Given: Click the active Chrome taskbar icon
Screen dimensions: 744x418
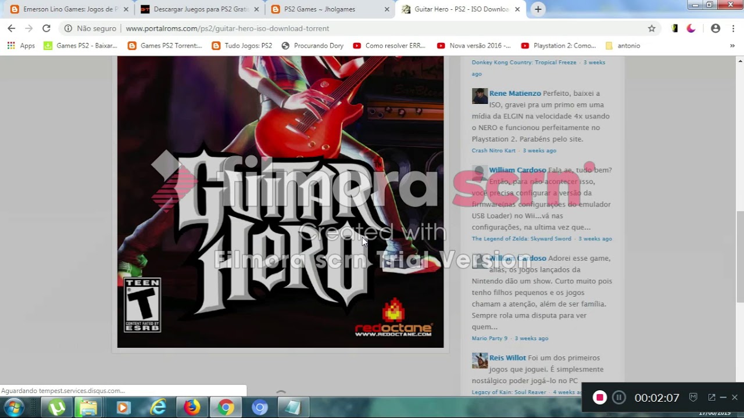Looking at the screenshot, I should [x=226, y=408].
